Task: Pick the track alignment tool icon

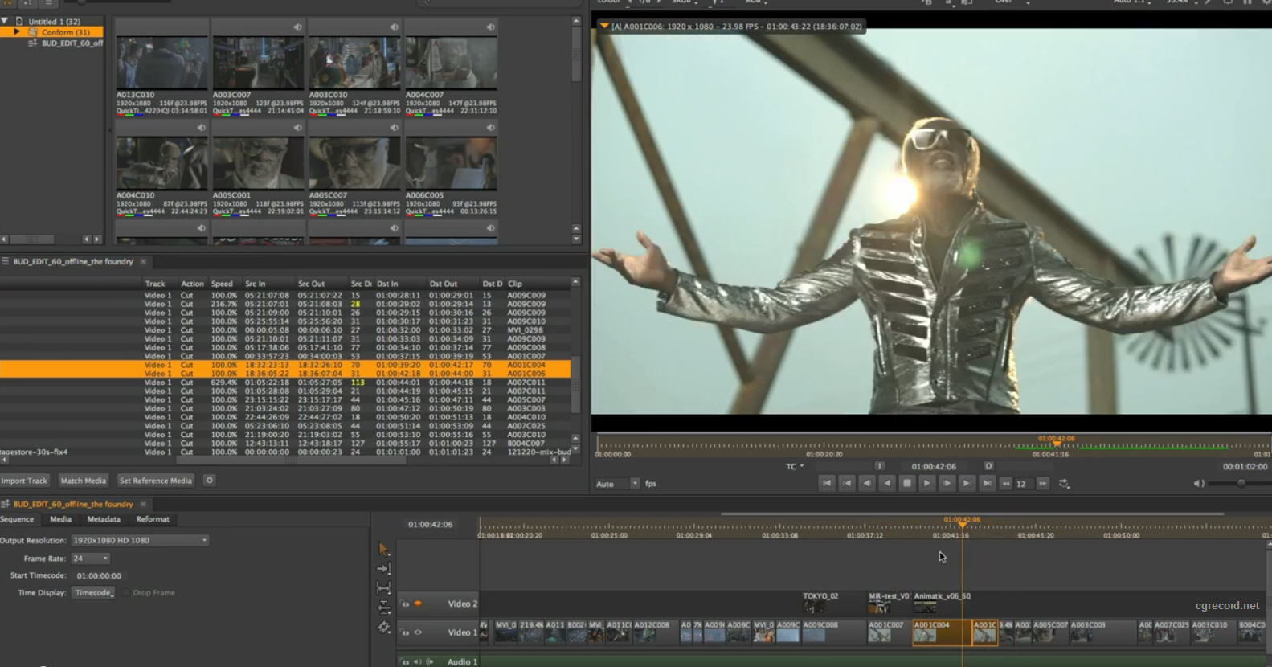Action: [x=383, y=608]
